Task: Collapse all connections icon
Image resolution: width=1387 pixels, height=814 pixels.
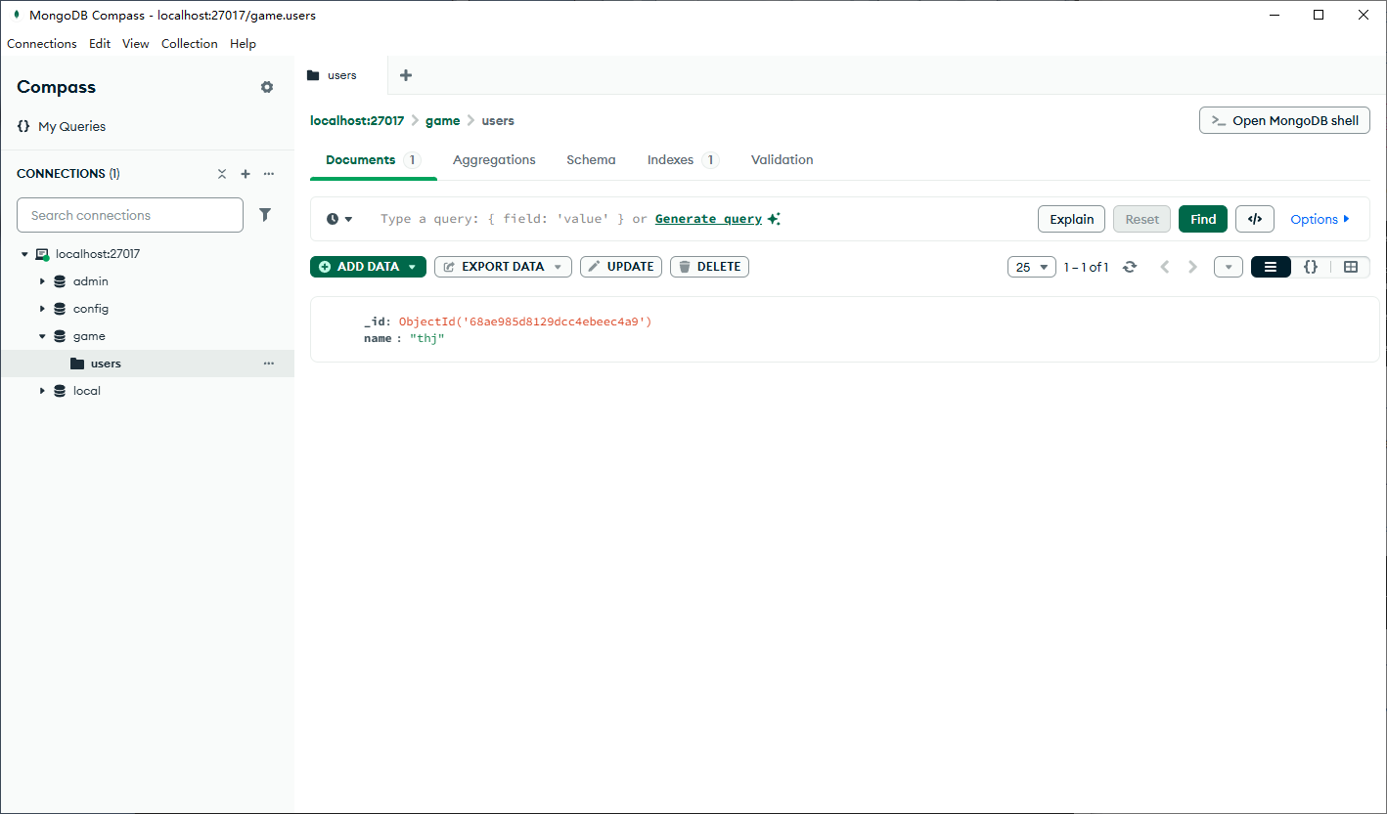Action: [x=222, y=174]
